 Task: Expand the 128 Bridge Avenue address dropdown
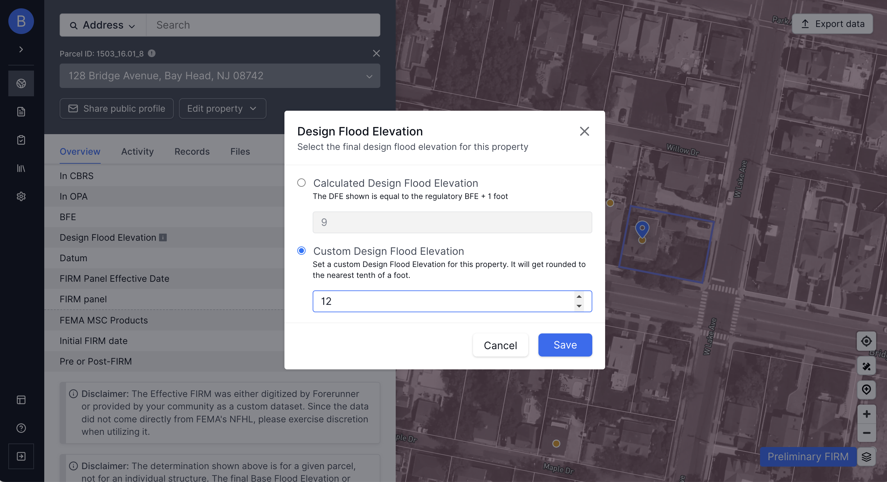click(x=369, y=76)
